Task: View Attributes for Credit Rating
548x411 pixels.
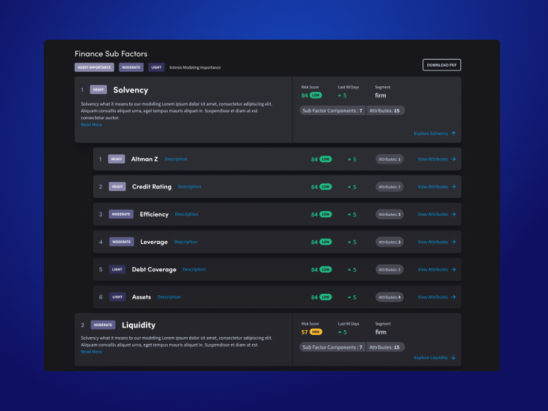Action: pyautogui.click(x=433, y=186)
